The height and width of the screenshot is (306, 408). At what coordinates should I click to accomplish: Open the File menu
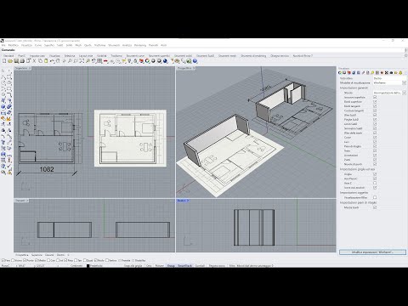[x=3, y=45]
